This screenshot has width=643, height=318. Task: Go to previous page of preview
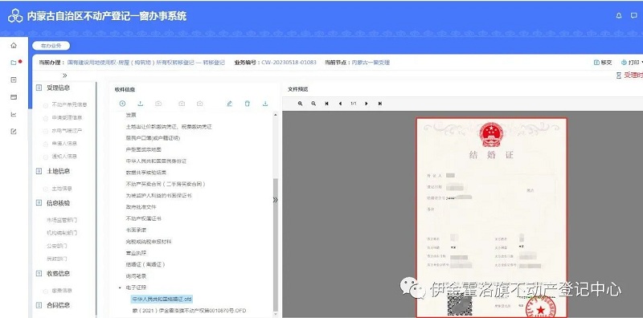click(340, 104)
